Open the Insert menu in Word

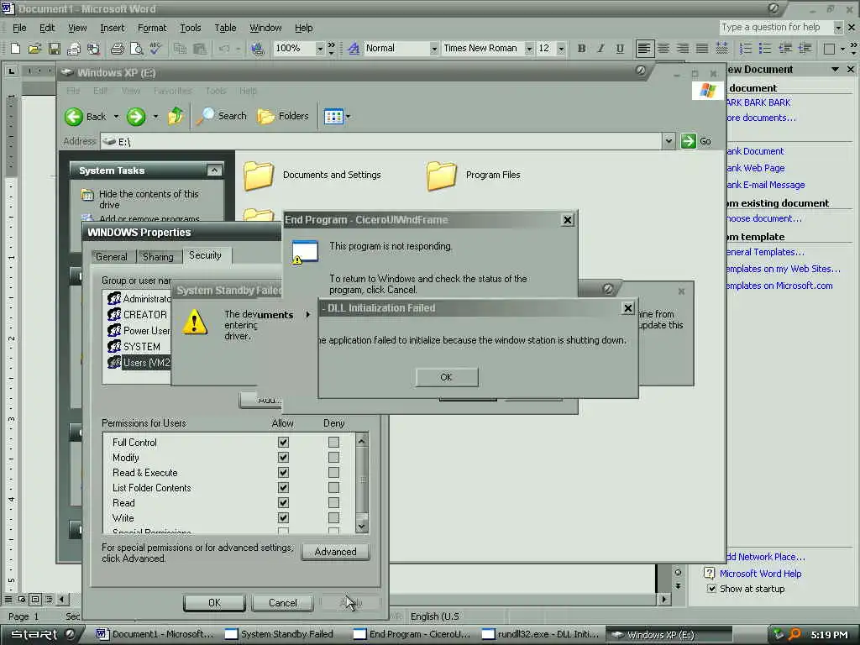point(112,28)
